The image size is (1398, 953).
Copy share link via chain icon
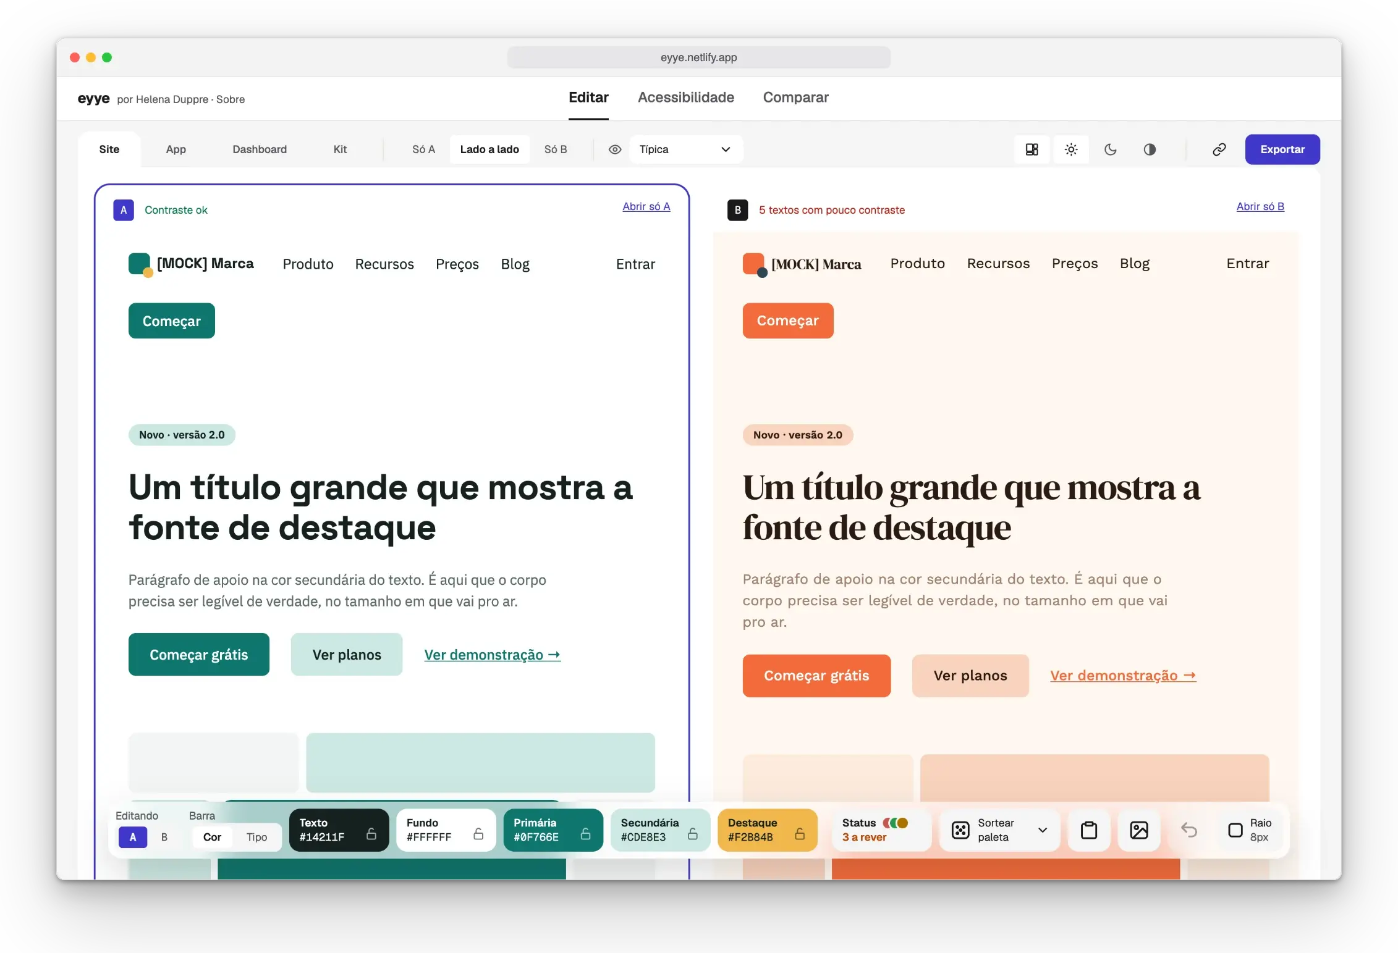pyautogui.click(x=1219, y=149)
